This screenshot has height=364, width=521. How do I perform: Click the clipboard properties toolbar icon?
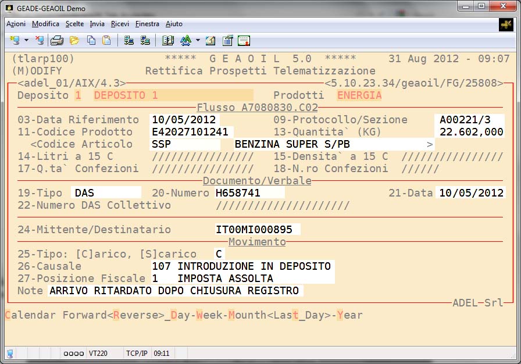227,41
